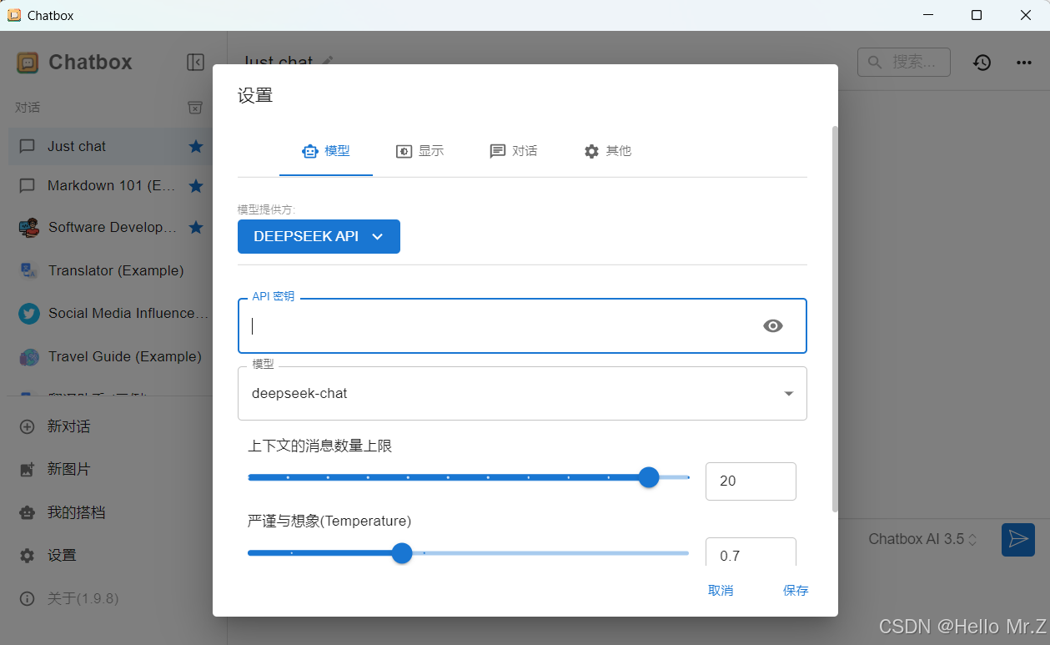Click the Chatbox logo icon in sidebar
The image size is (1050, 645).
pyautogui.click(x=28, y=63)
